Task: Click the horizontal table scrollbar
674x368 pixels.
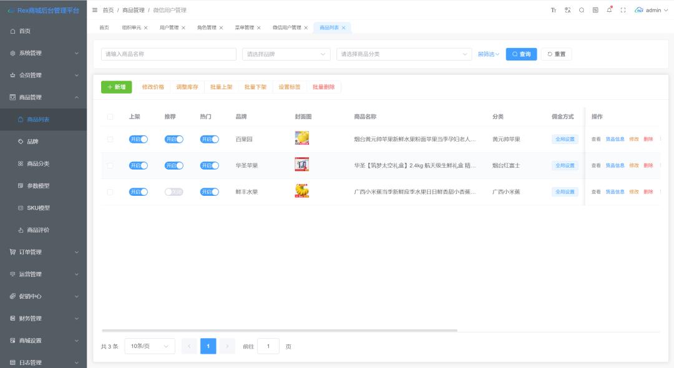Action: [280, 331]
